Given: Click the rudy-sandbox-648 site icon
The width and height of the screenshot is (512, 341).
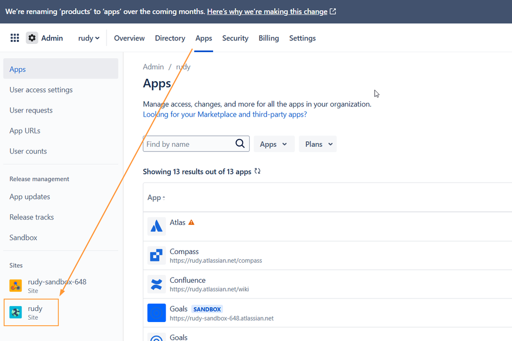Looking at the screenshot, I should coord(16,286).
